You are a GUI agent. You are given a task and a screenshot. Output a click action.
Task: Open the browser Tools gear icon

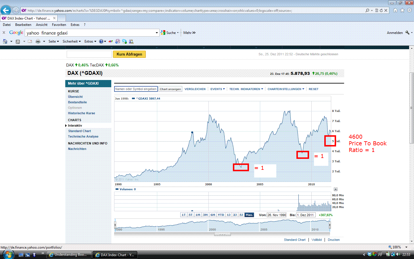409,10
